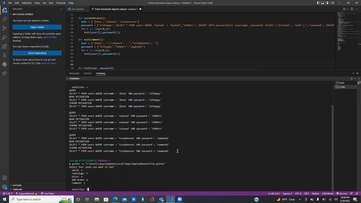Click unsaved dot on Untitled-1 tab
361x203 pixels.
[x=140, y=9]
